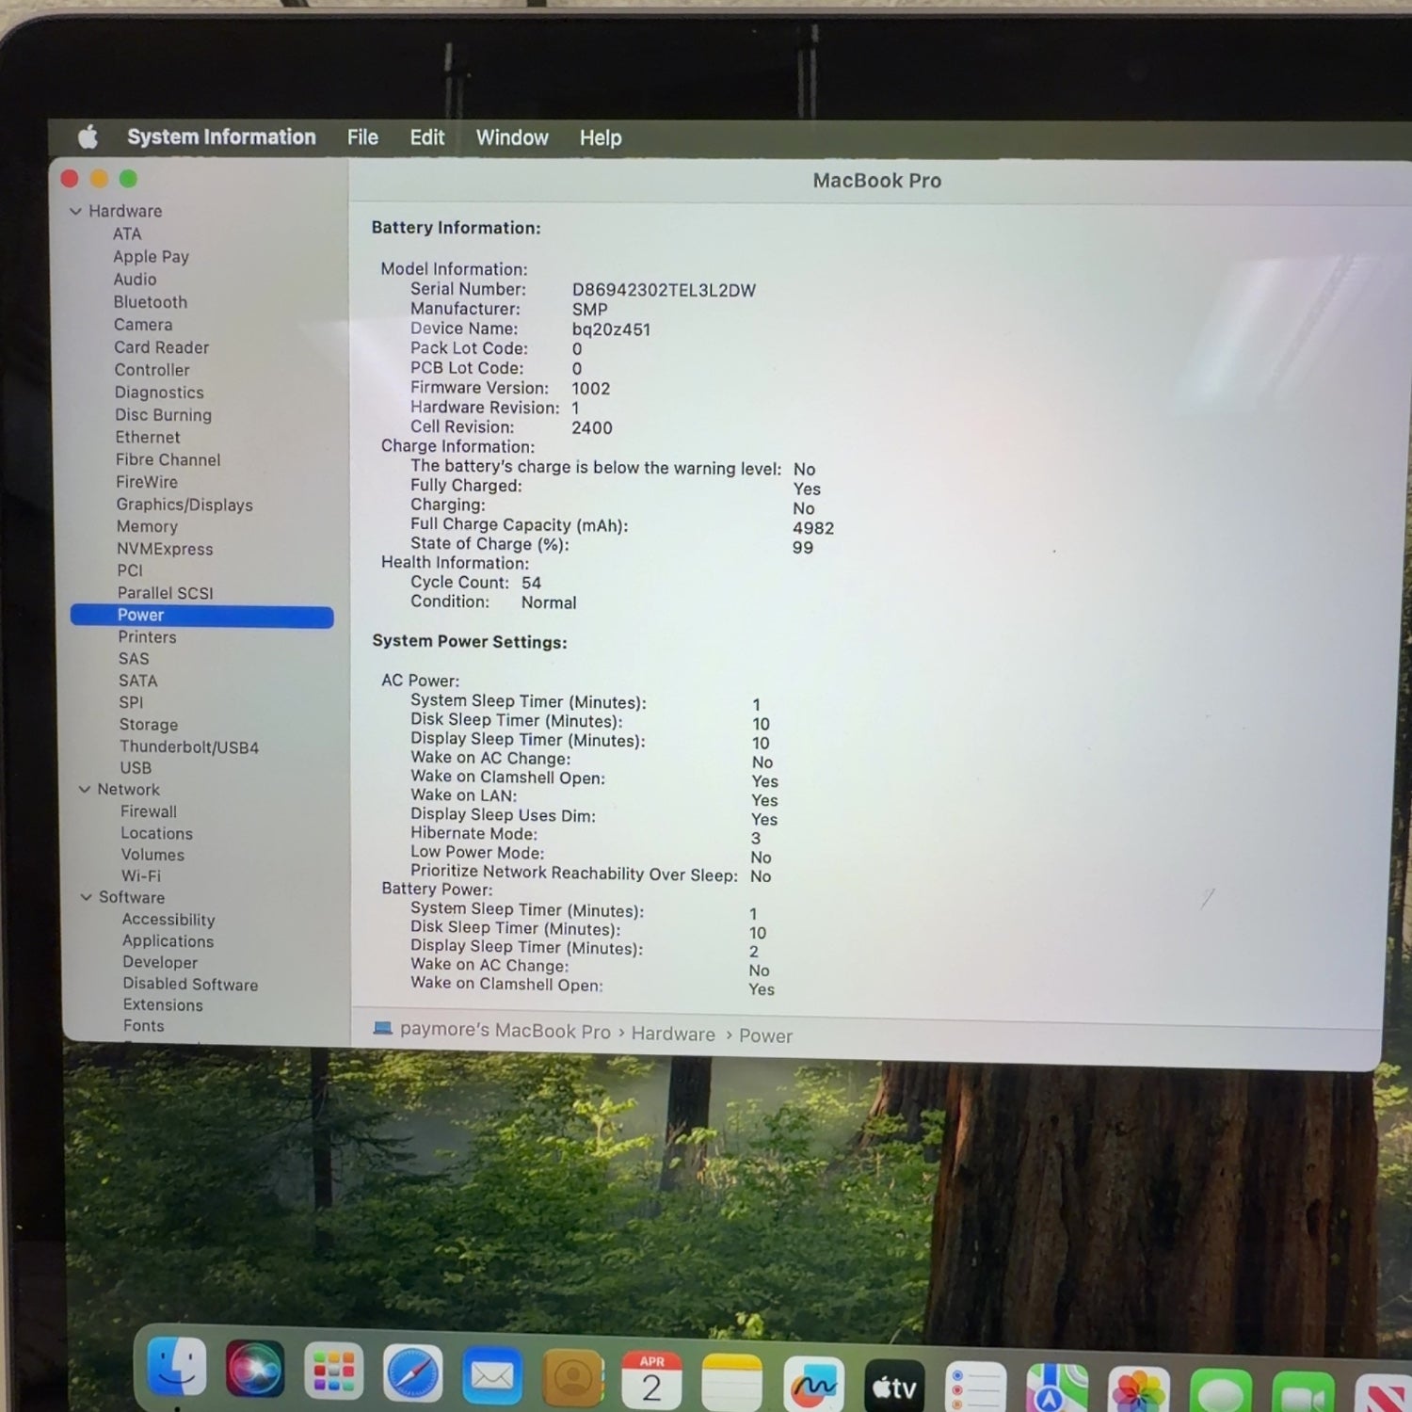This screenshot has width=1412, height=1412.
Task: Open the Mail app
Action: [x=491, y=1377]
